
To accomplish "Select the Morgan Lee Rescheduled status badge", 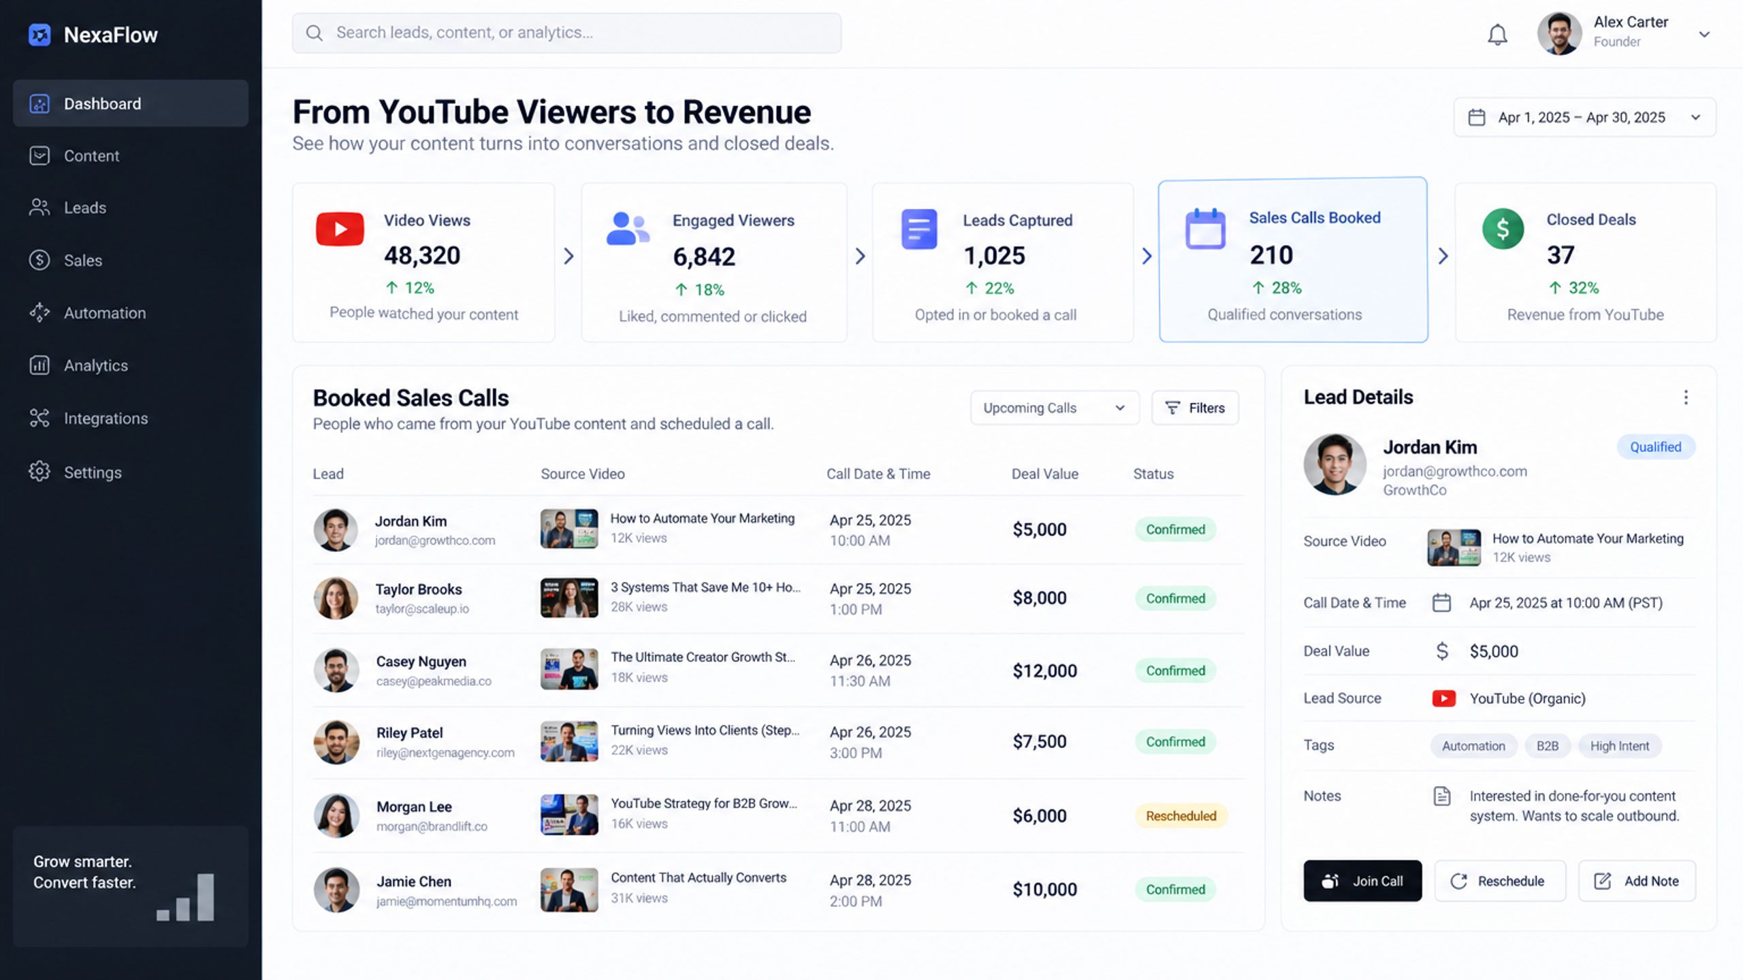I will (1181, 816).
